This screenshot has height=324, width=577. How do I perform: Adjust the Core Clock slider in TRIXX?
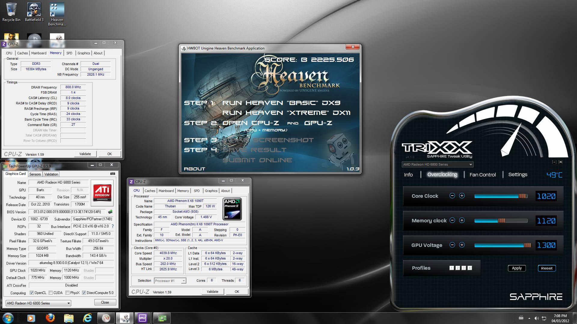point(501,196)
